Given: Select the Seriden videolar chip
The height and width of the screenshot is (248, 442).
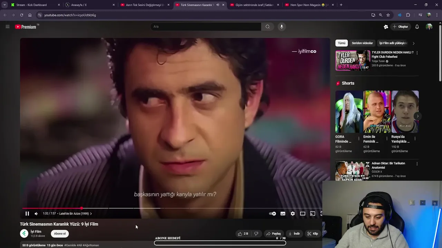Looking at the screenshot, I should click(x=362, y=43).
